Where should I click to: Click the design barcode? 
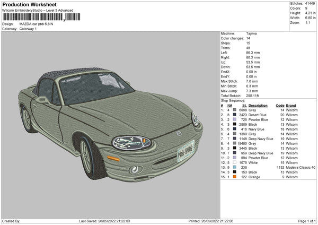pos(41,17)
